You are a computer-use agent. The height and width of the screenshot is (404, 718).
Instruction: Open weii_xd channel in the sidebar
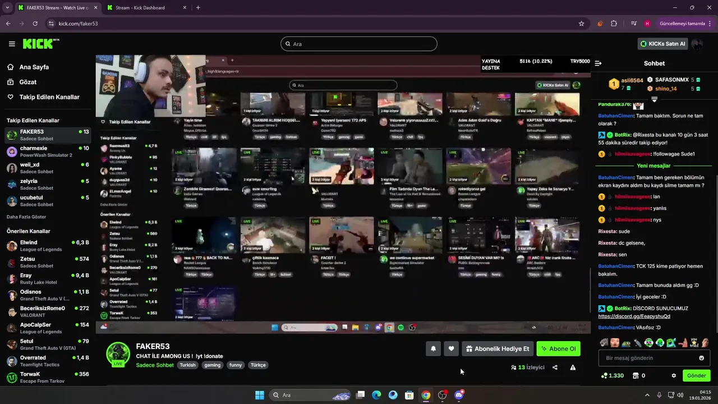click(x=48, y=168)
